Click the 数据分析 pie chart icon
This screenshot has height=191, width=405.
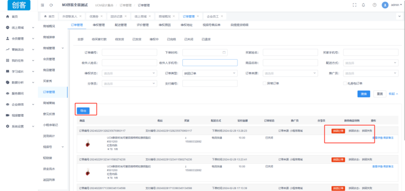pyautogui.click(x=7, y=83)
